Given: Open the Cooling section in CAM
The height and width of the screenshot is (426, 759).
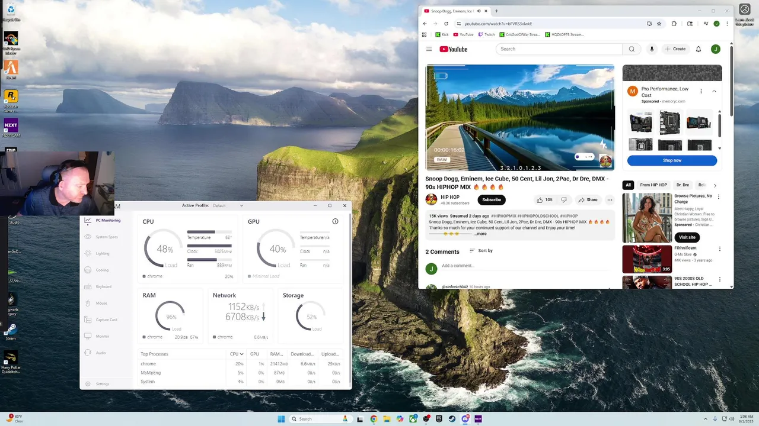Looking at the screenshot, I should (97, 270).
